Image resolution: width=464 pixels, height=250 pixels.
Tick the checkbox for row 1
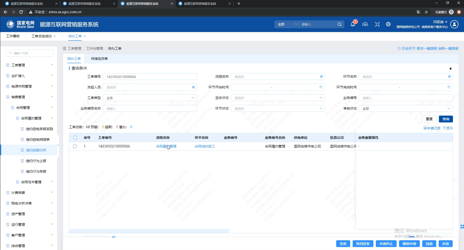point(75,146)
